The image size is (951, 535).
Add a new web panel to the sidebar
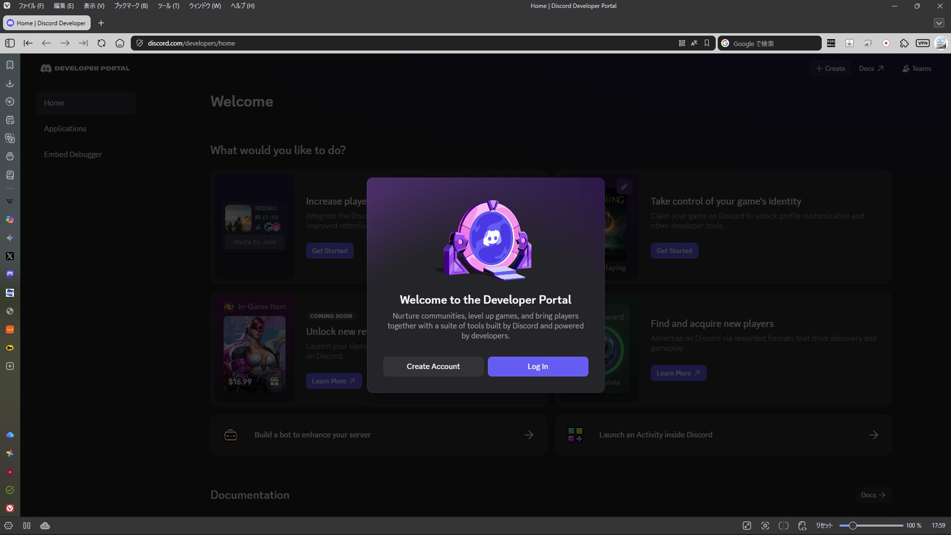pyautogui.click(x=10, y=366)
